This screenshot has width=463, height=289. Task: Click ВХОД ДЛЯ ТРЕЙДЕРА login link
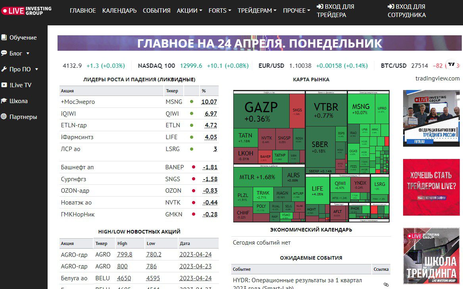click(335, 11)
